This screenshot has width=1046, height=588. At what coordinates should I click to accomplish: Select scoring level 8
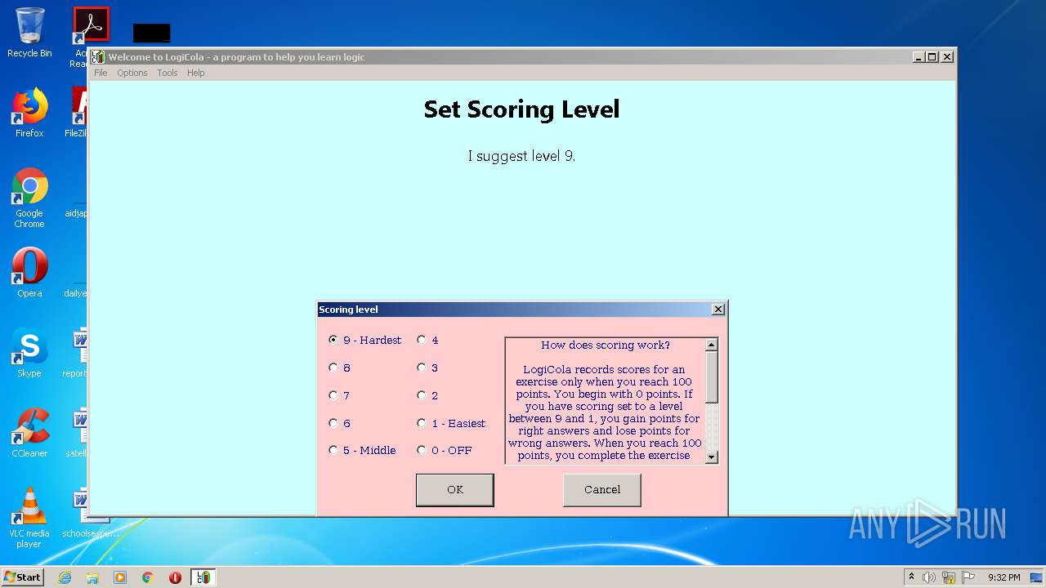click(x=339, y=367)
